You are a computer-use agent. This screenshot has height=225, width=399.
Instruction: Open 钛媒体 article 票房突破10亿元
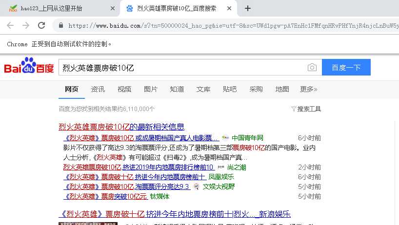coord(105,197)
